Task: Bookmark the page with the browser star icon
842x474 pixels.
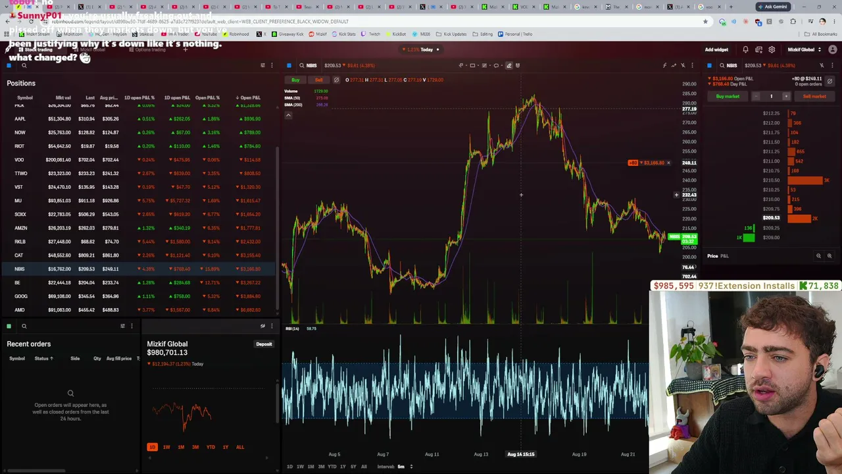Action: click(x=705, y=22)
